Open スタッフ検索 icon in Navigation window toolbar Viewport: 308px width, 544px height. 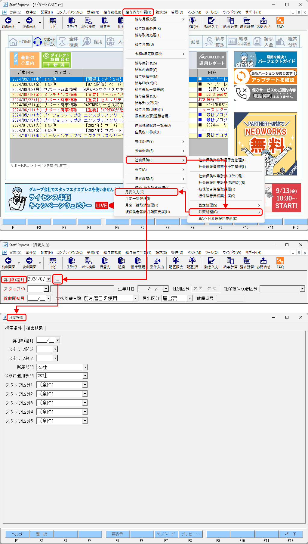pyautogui.click(x=88, y=23)
